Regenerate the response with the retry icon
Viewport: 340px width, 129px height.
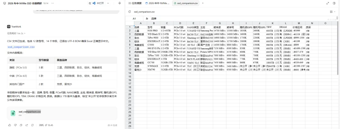(x=32, y=125)
